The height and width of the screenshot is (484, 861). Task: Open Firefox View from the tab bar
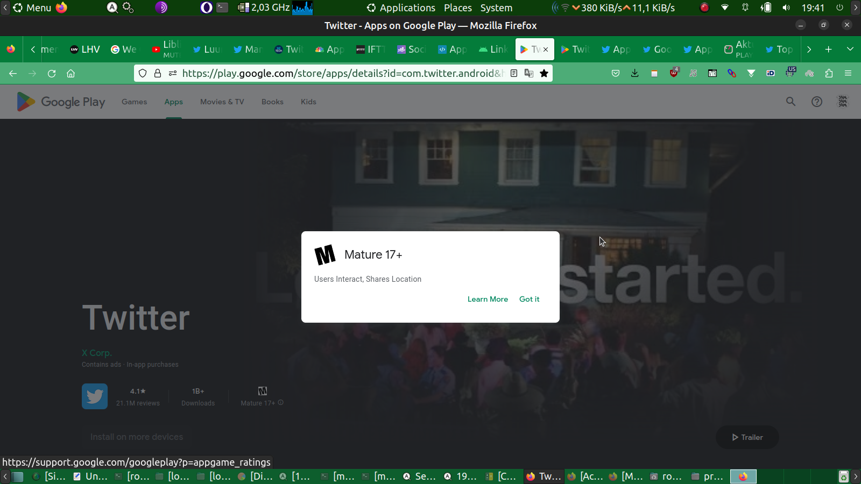tap(11, 49)
